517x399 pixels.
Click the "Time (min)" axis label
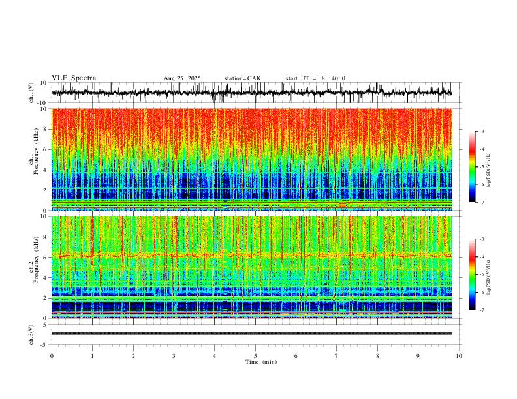tap(261, 362)
